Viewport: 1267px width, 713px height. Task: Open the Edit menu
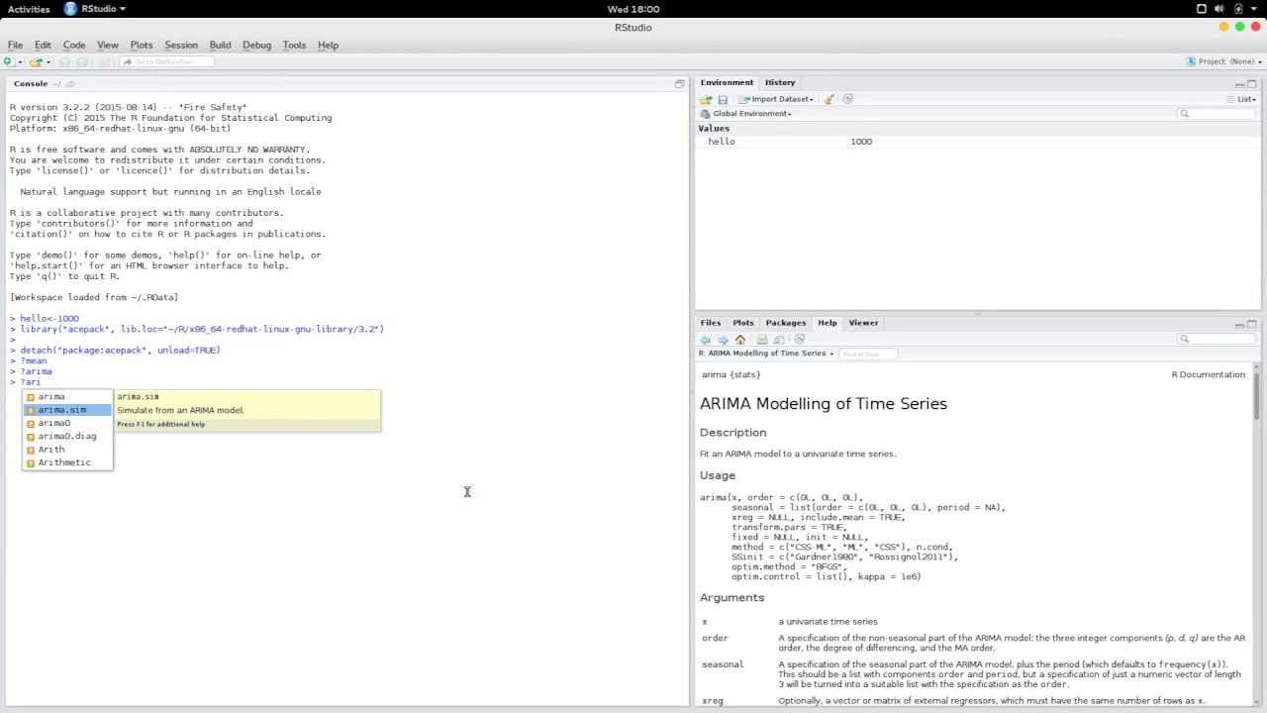pos(43,45)
